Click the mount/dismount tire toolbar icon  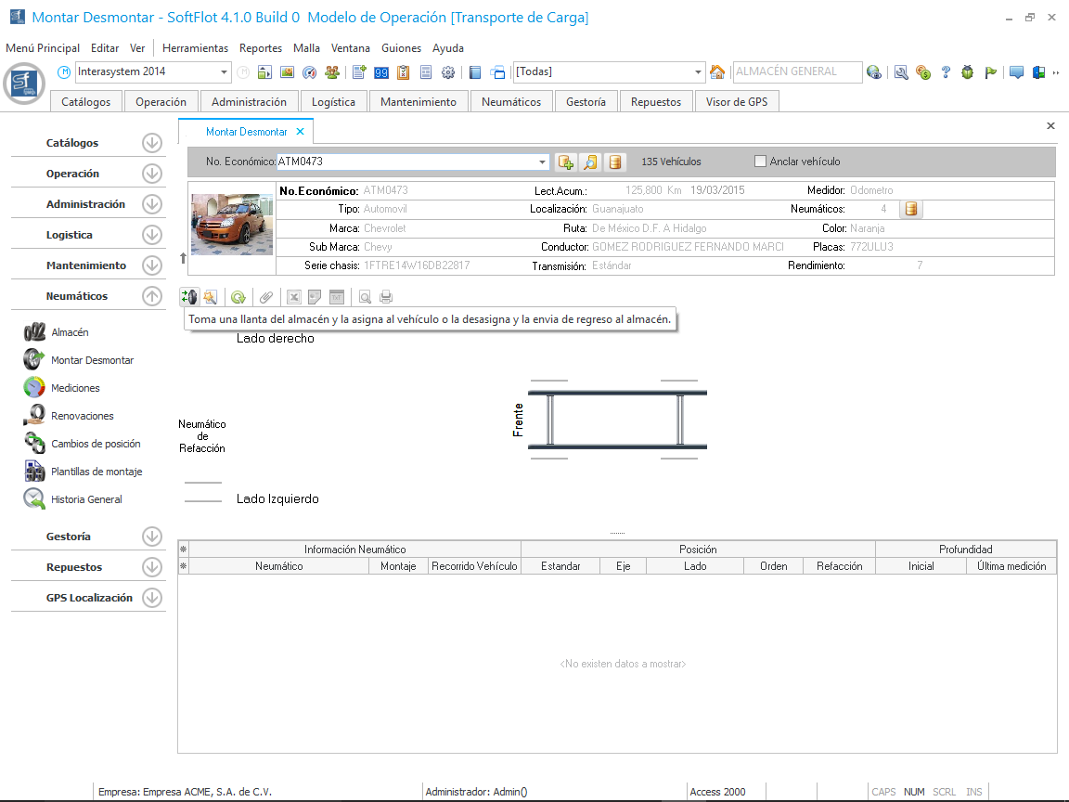click(188, 297)
